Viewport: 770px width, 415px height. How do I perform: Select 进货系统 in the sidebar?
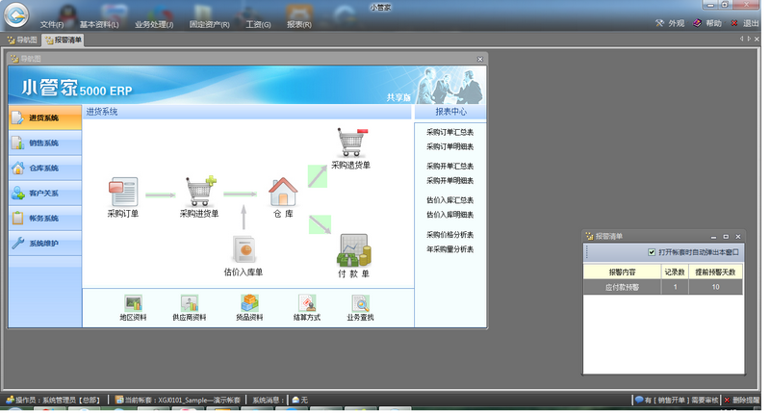pos(44,117)
